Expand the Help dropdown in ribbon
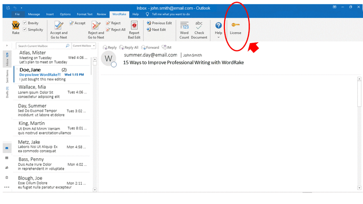The height and width of the screenshot is (204, 363). (x=218, y=37)
